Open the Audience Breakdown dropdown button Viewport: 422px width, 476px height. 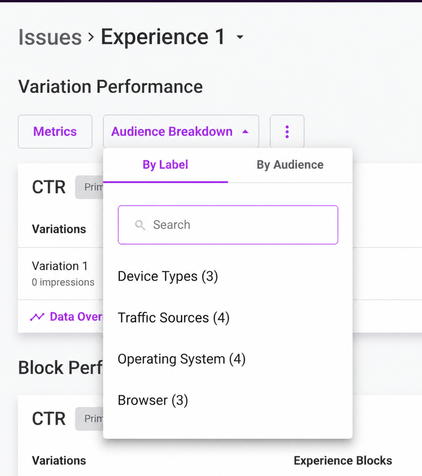pyautogui.click(x=181, y=132)
